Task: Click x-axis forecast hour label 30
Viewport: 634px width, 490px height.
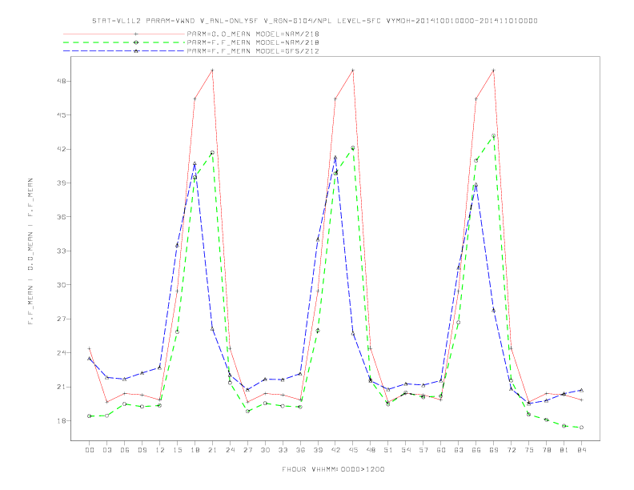Action: pos(265,450)
